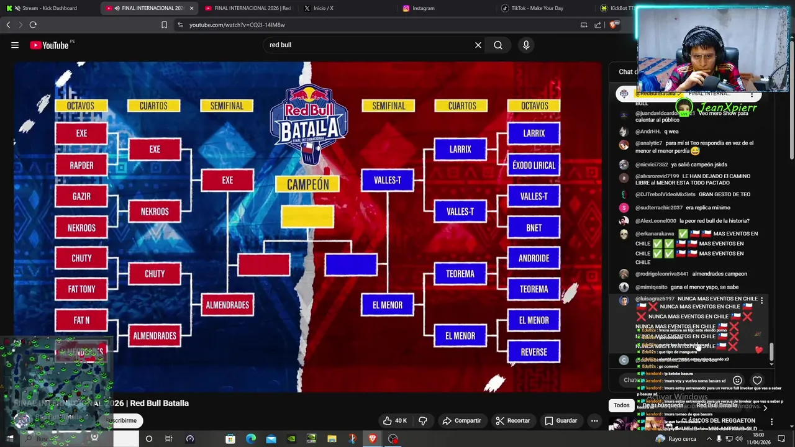Clear the search box with the X
The width and height of the screenshot is (795, 447).
(x=478, y=45)
